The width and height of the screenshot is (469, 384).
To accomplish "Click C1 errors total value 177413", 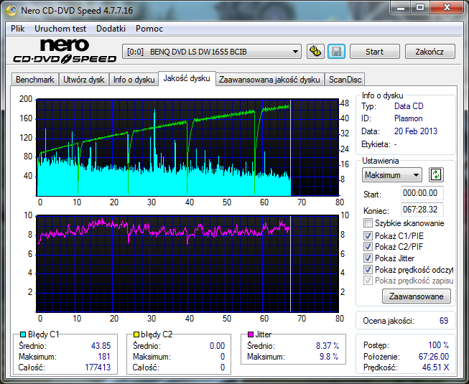I will [98, 367].
